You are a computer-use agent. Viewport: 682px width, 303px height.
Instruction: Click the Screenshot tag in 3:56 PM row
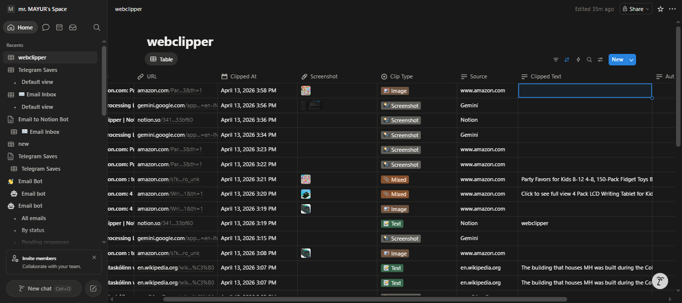tap(401, 106)
